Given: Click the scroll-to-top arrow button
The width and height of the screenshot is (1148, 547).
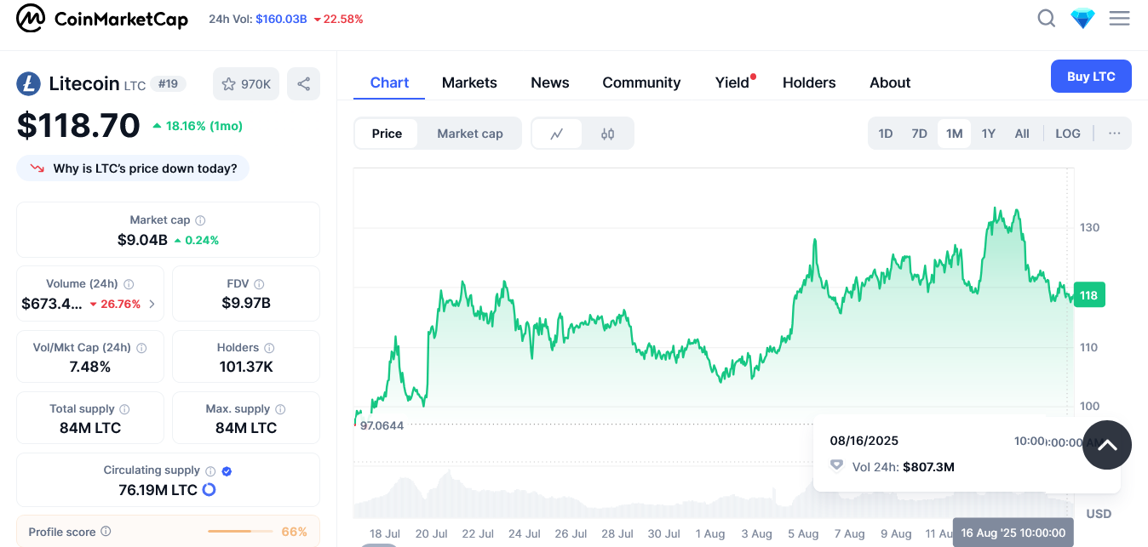Looking at the screenshot, I should point(1107,445).
